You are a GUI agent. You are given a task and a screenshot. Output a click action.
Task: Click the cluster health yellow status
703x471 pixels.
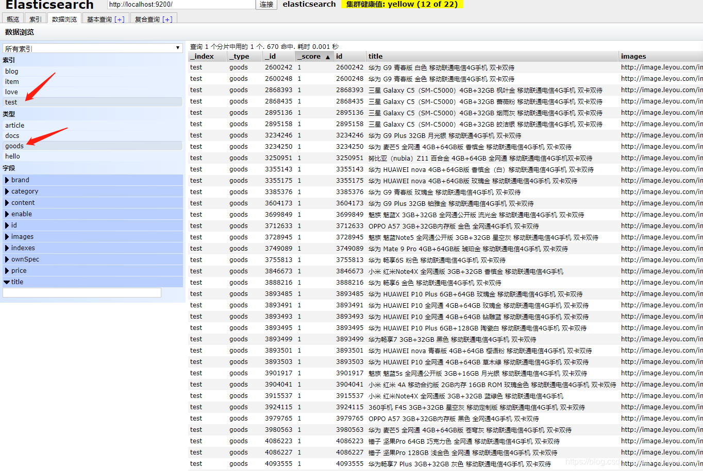[x=402, y=4]
